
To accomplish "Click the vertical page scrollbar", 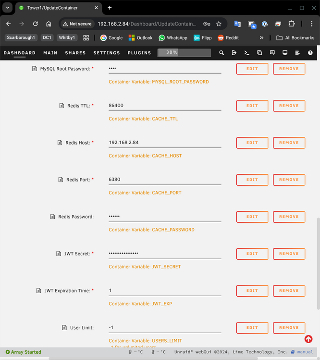I will (318, 264).
